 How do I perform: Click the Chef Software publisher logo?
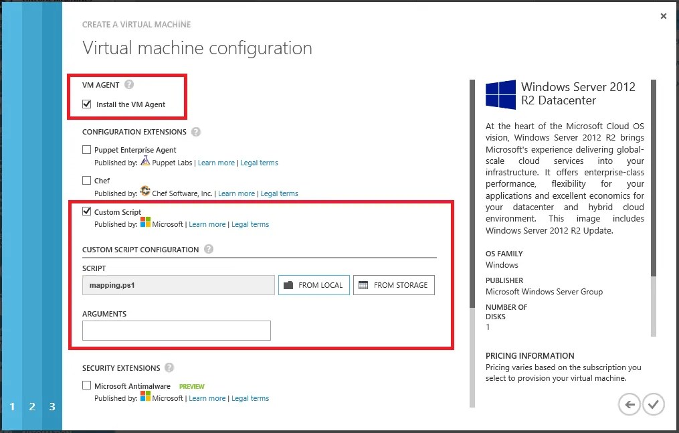146,191
